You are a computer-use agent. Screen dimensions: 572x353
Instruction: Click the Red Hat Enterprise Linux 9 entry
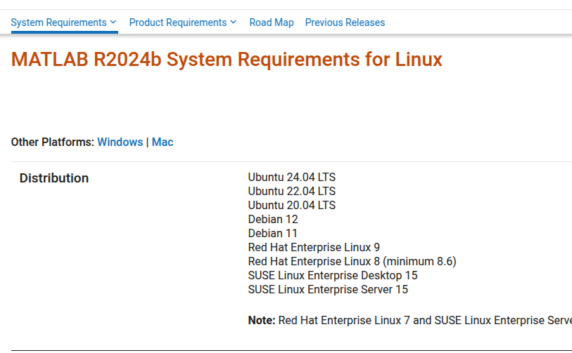click(x=314, y=247)
